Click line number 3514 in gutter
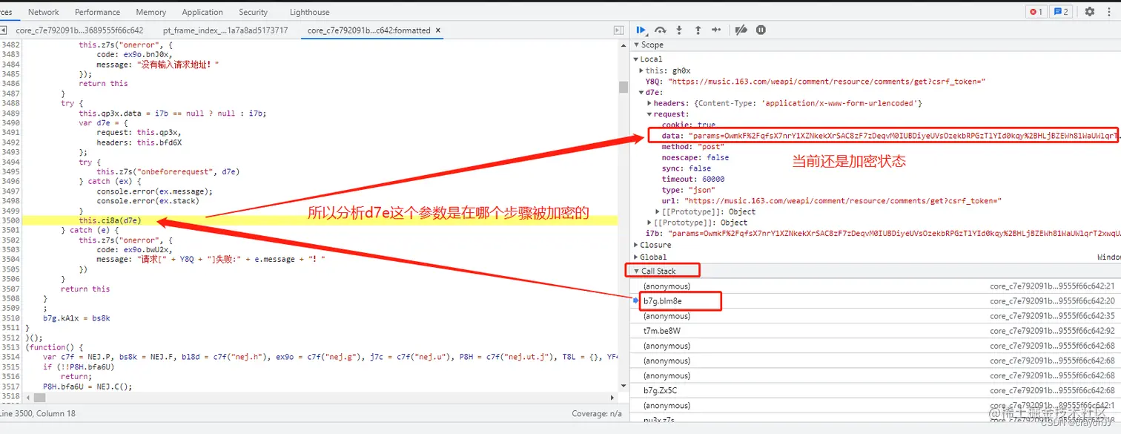 [x=10, y=357]
